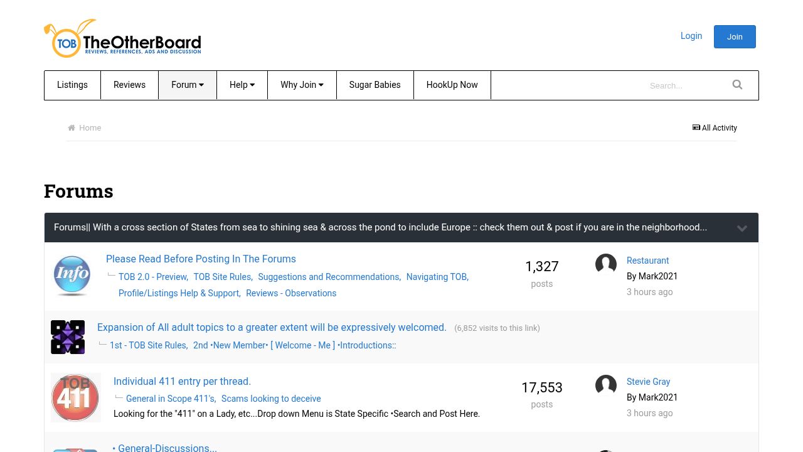Click the blue Join button
The width and height of the screenshot is (803, 452).
[735, 36]
